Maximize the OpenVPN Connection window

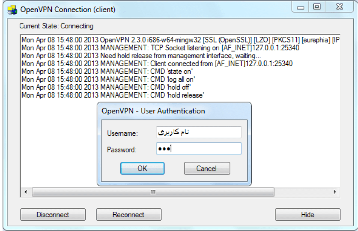pos(316,7)
